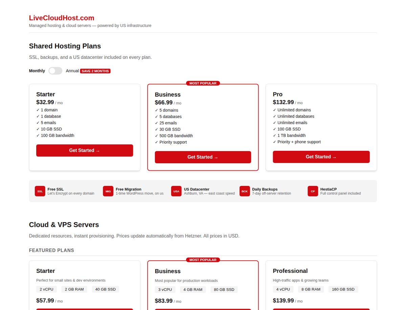Click 'Ashburn, VA — east coast speed' text

tap(209, 193)
